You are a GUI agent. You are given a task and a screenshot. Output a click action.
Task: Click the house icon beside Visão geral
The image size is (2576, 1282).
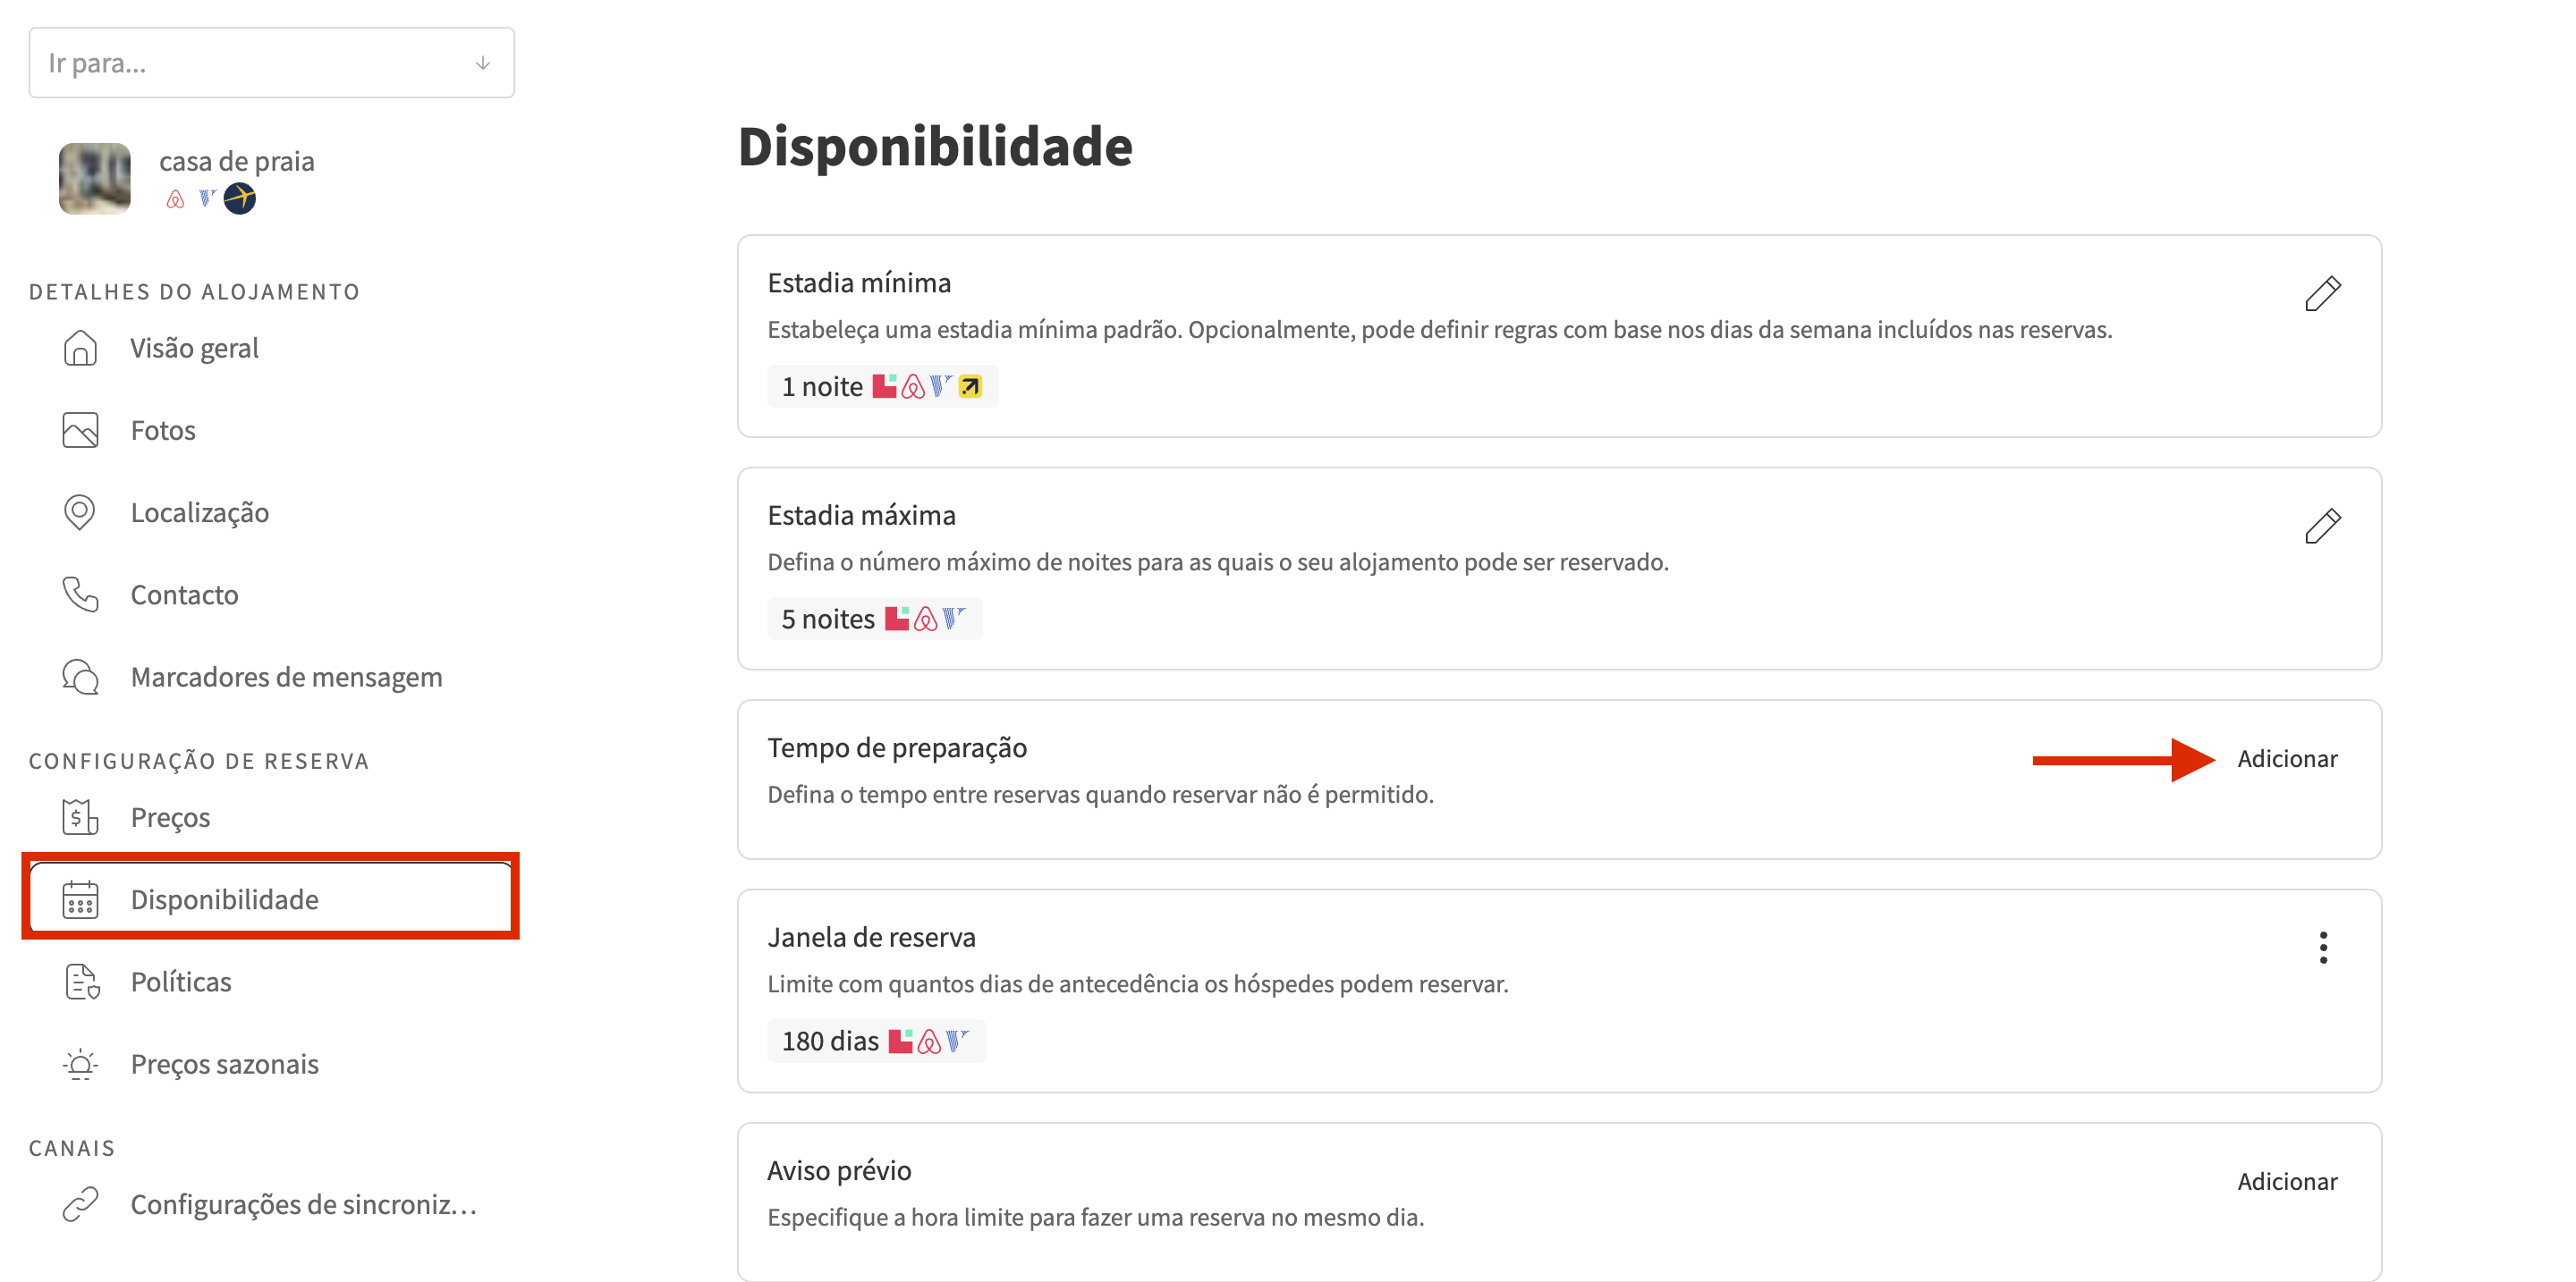[x=80, y=348]
